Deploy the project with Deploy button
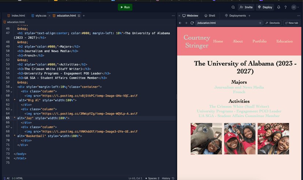The width and height of the screenshot is (303, 180). tap(265, 7)
